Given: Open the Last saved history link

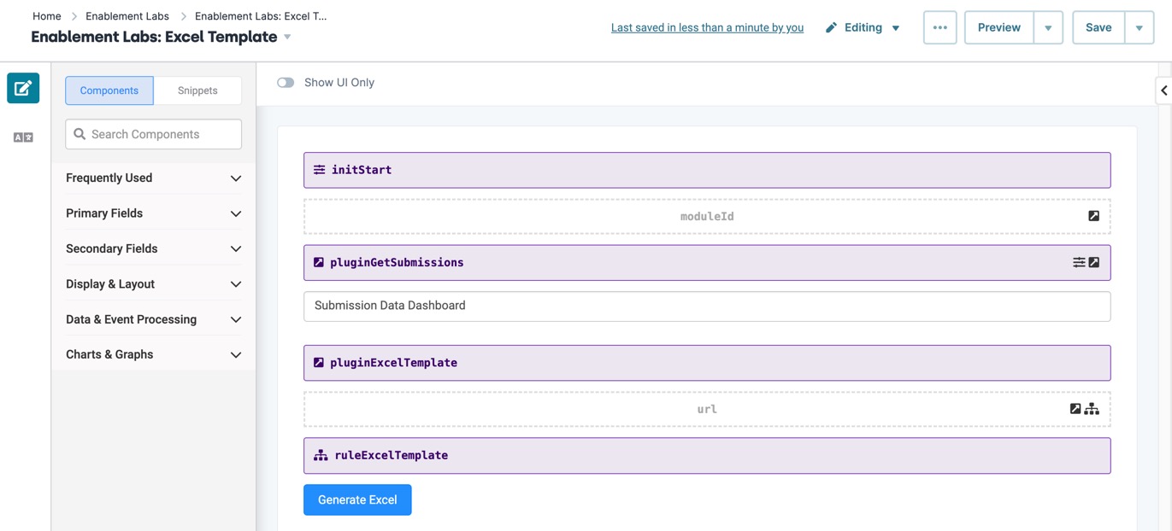Looking at the screenshot, I should click(x=707, y=27).
